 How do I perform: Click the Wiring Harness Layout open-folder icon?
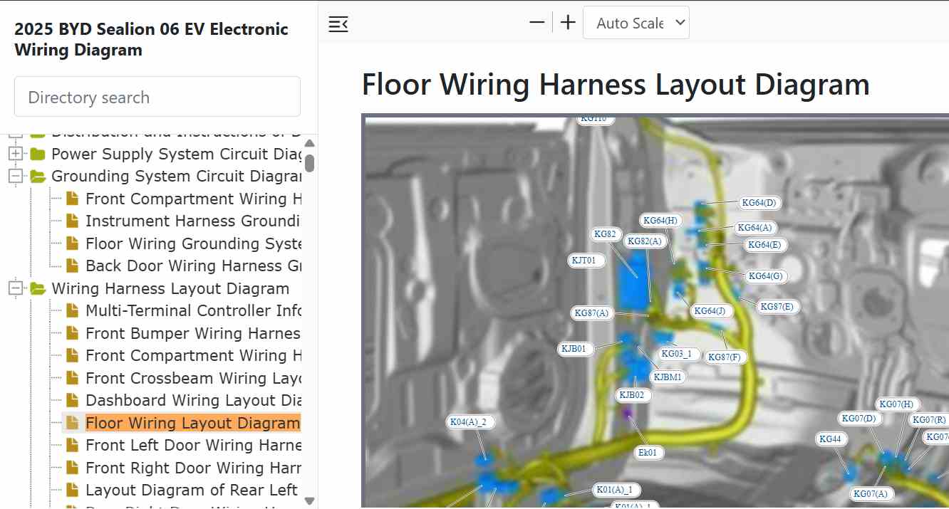pyautogui.click(x=38, y=288)
